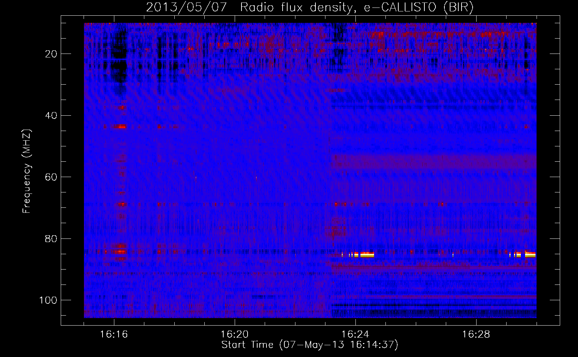Click the 40 frequency tick label
This screenshot has width=578, height=357.
click(51, 116)
